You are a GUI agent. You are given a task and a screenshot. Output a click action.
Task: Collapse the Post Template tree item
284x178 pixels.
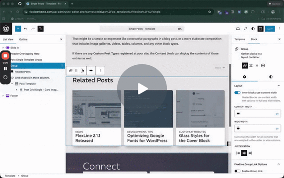tap(12, 84)
